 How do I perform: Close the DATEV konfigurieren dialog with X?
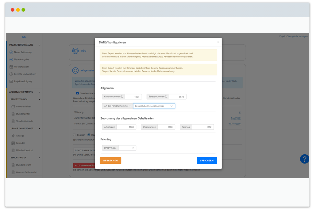[x=218, y=42]
